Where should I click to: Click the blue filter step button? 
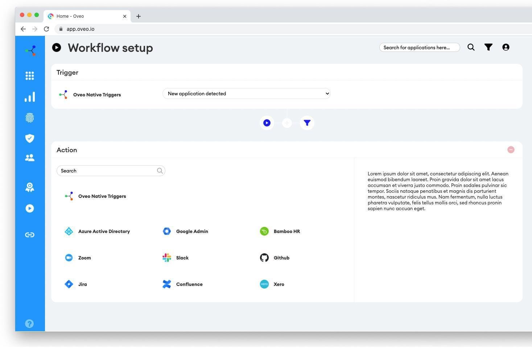[307, 123]
